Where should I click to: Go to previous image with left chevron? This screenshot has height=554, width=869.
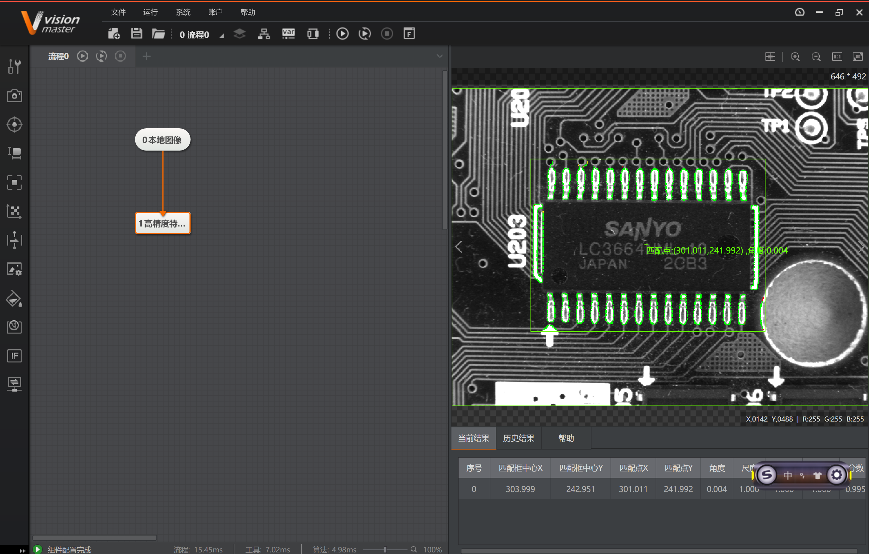[x=459, y=247]
